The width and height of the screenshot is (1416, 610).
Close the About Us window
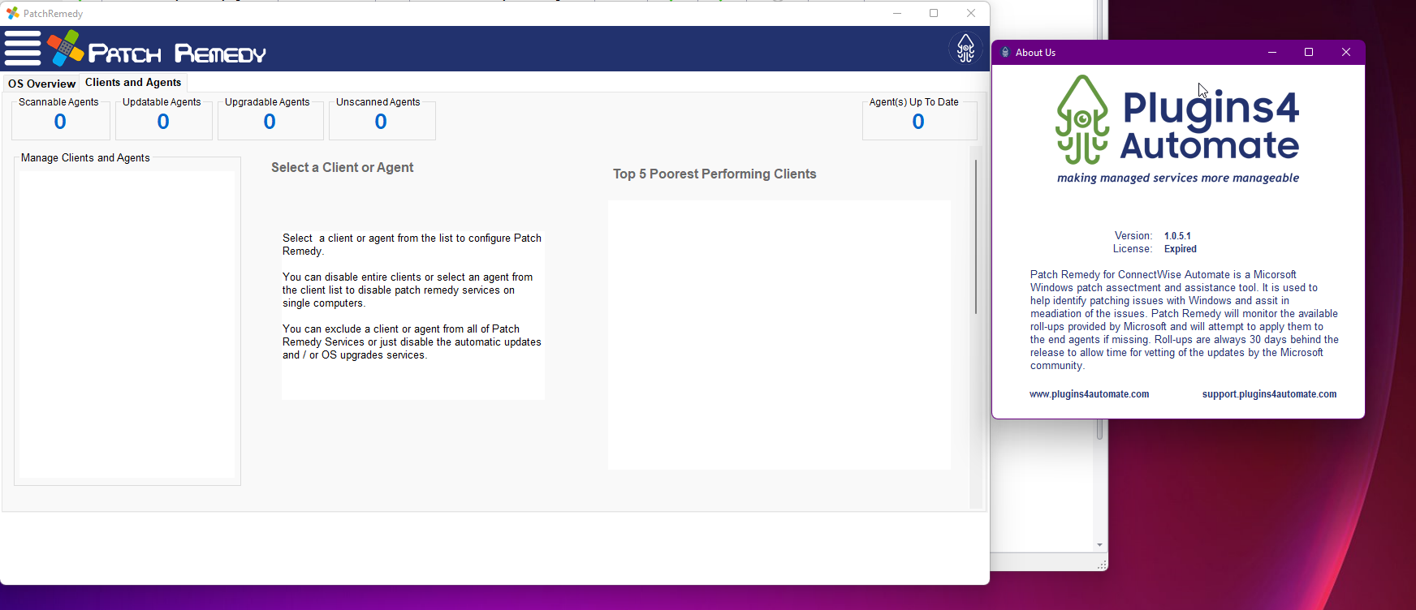pos(1346,53)
